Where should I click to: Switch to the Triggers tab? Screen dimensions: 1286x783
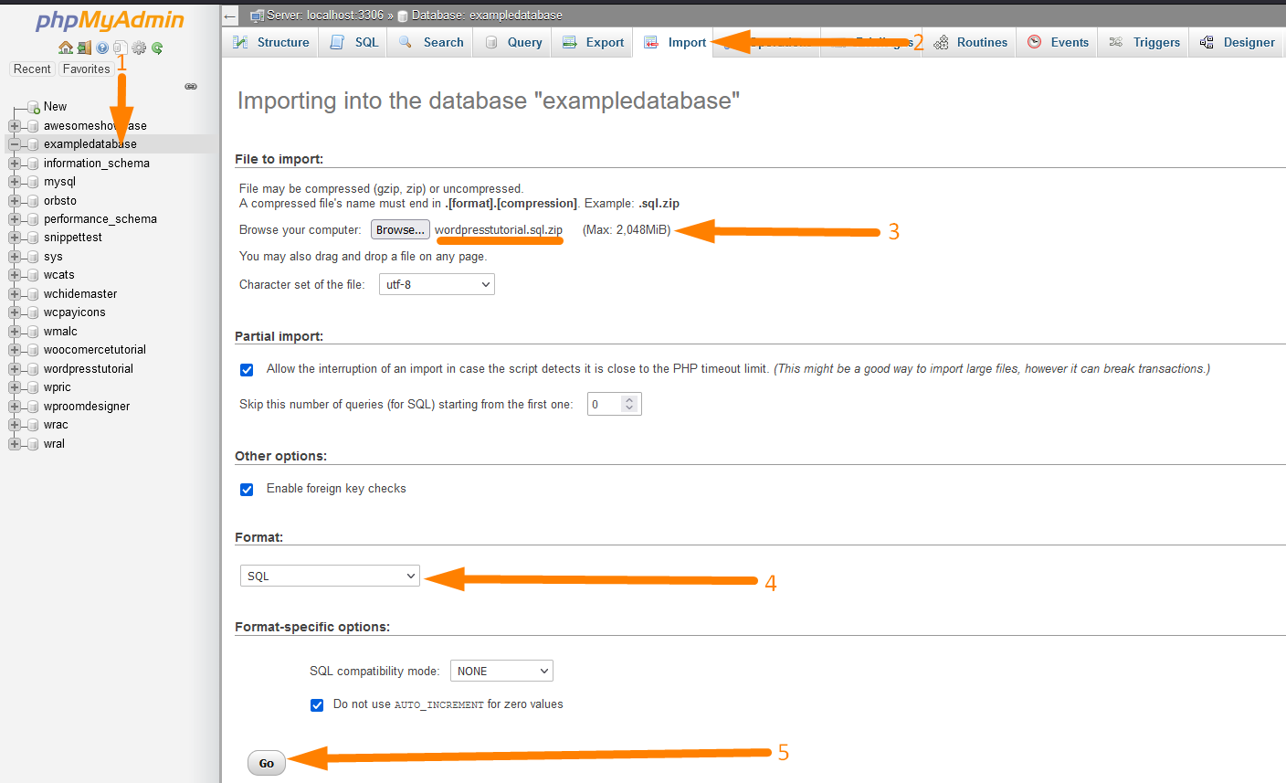(x=1144, y=42)
